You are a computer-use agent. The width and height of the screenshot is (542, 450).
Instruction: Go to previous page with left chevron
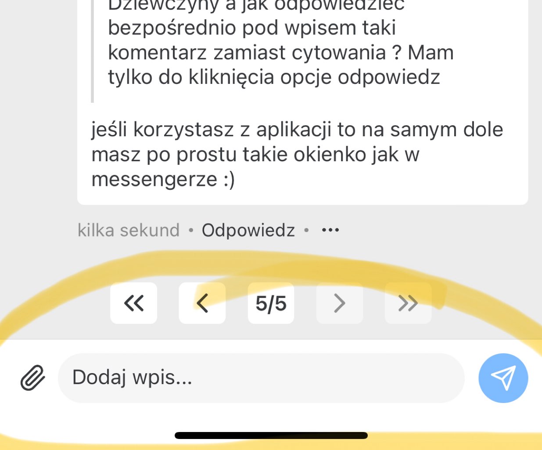202,303
